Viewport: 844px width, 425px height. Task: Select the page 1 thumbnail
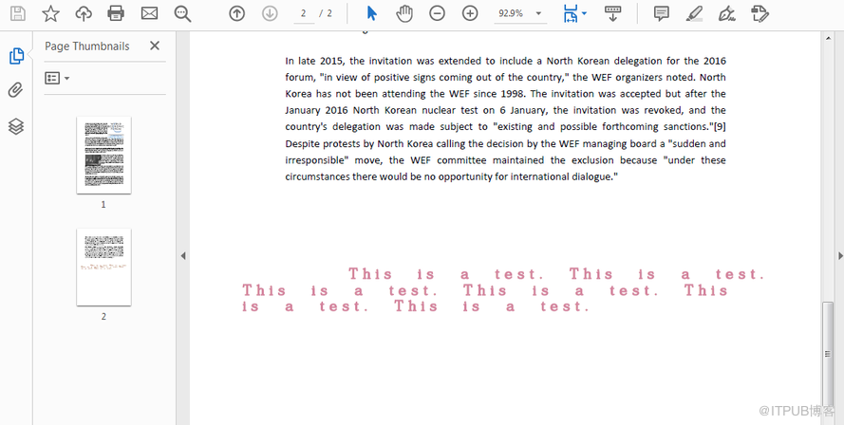pyautogui.click(x=103, y=156)
